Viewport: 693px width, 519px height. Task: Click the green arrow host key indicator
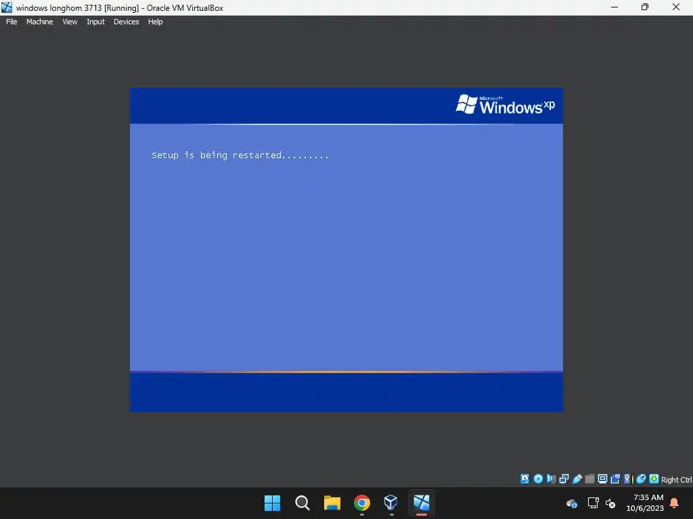coord(654,479)
